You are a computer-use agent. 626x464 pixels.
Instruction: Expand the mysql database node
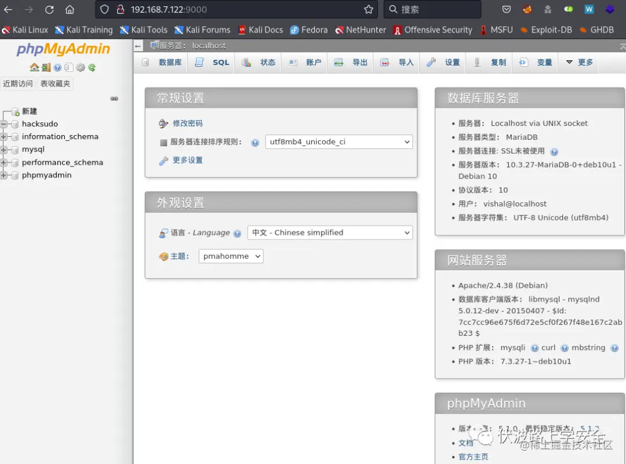(5, 149)
